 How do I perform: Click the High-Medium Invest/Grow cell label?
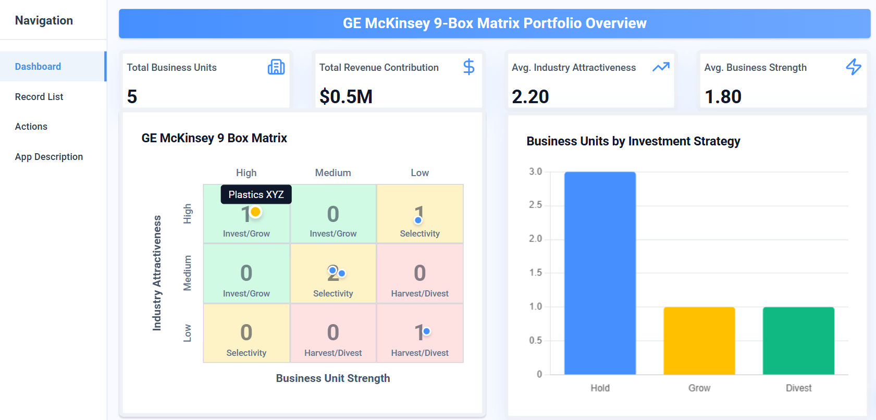(333, 233)
